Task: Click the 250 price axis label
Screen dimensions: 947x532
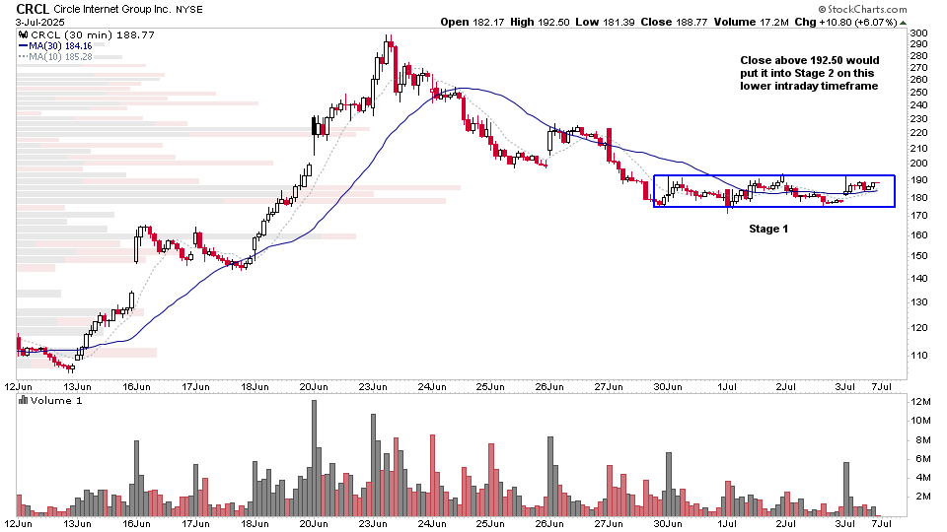Action: click(918, 93)
